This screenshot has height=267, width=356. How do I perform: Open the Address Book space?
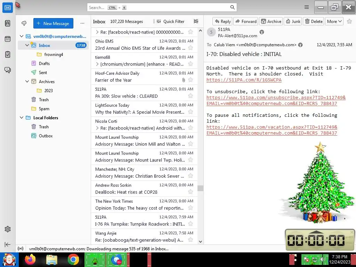8,23
